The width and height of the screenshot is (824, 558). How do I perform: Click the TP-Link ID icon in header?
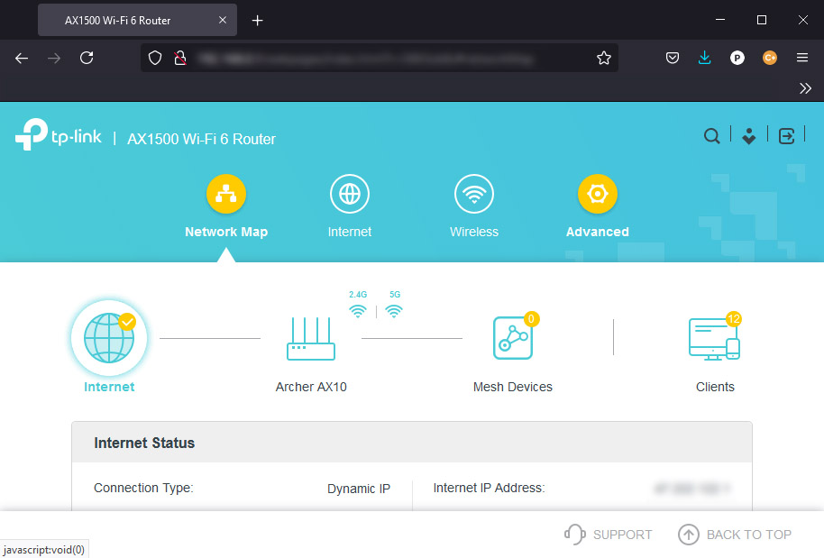(749, 136)
